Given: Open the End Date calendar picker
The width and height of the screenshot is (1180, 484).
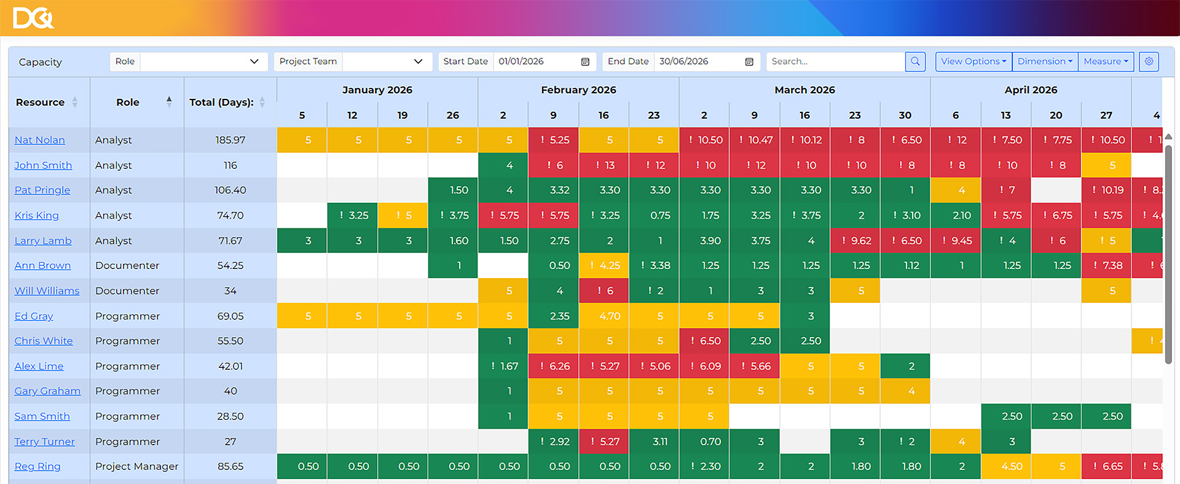Looking at the screenshot, I should click(749, 61).
